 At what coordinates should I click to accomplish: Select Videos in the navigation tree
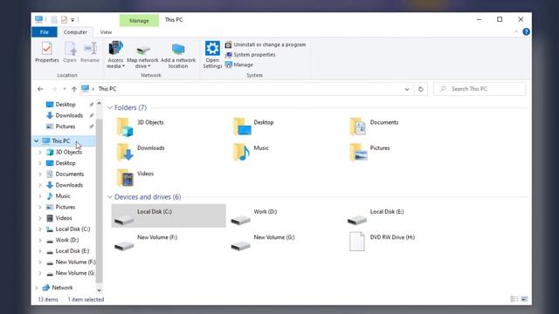(64, 218)
